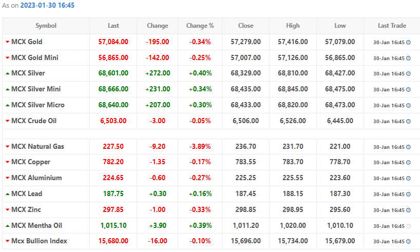The height and width of the screenshot is (252, 420).
Task: Click the Change % column header
Action: pyautogui.click(x=200, y=26)
